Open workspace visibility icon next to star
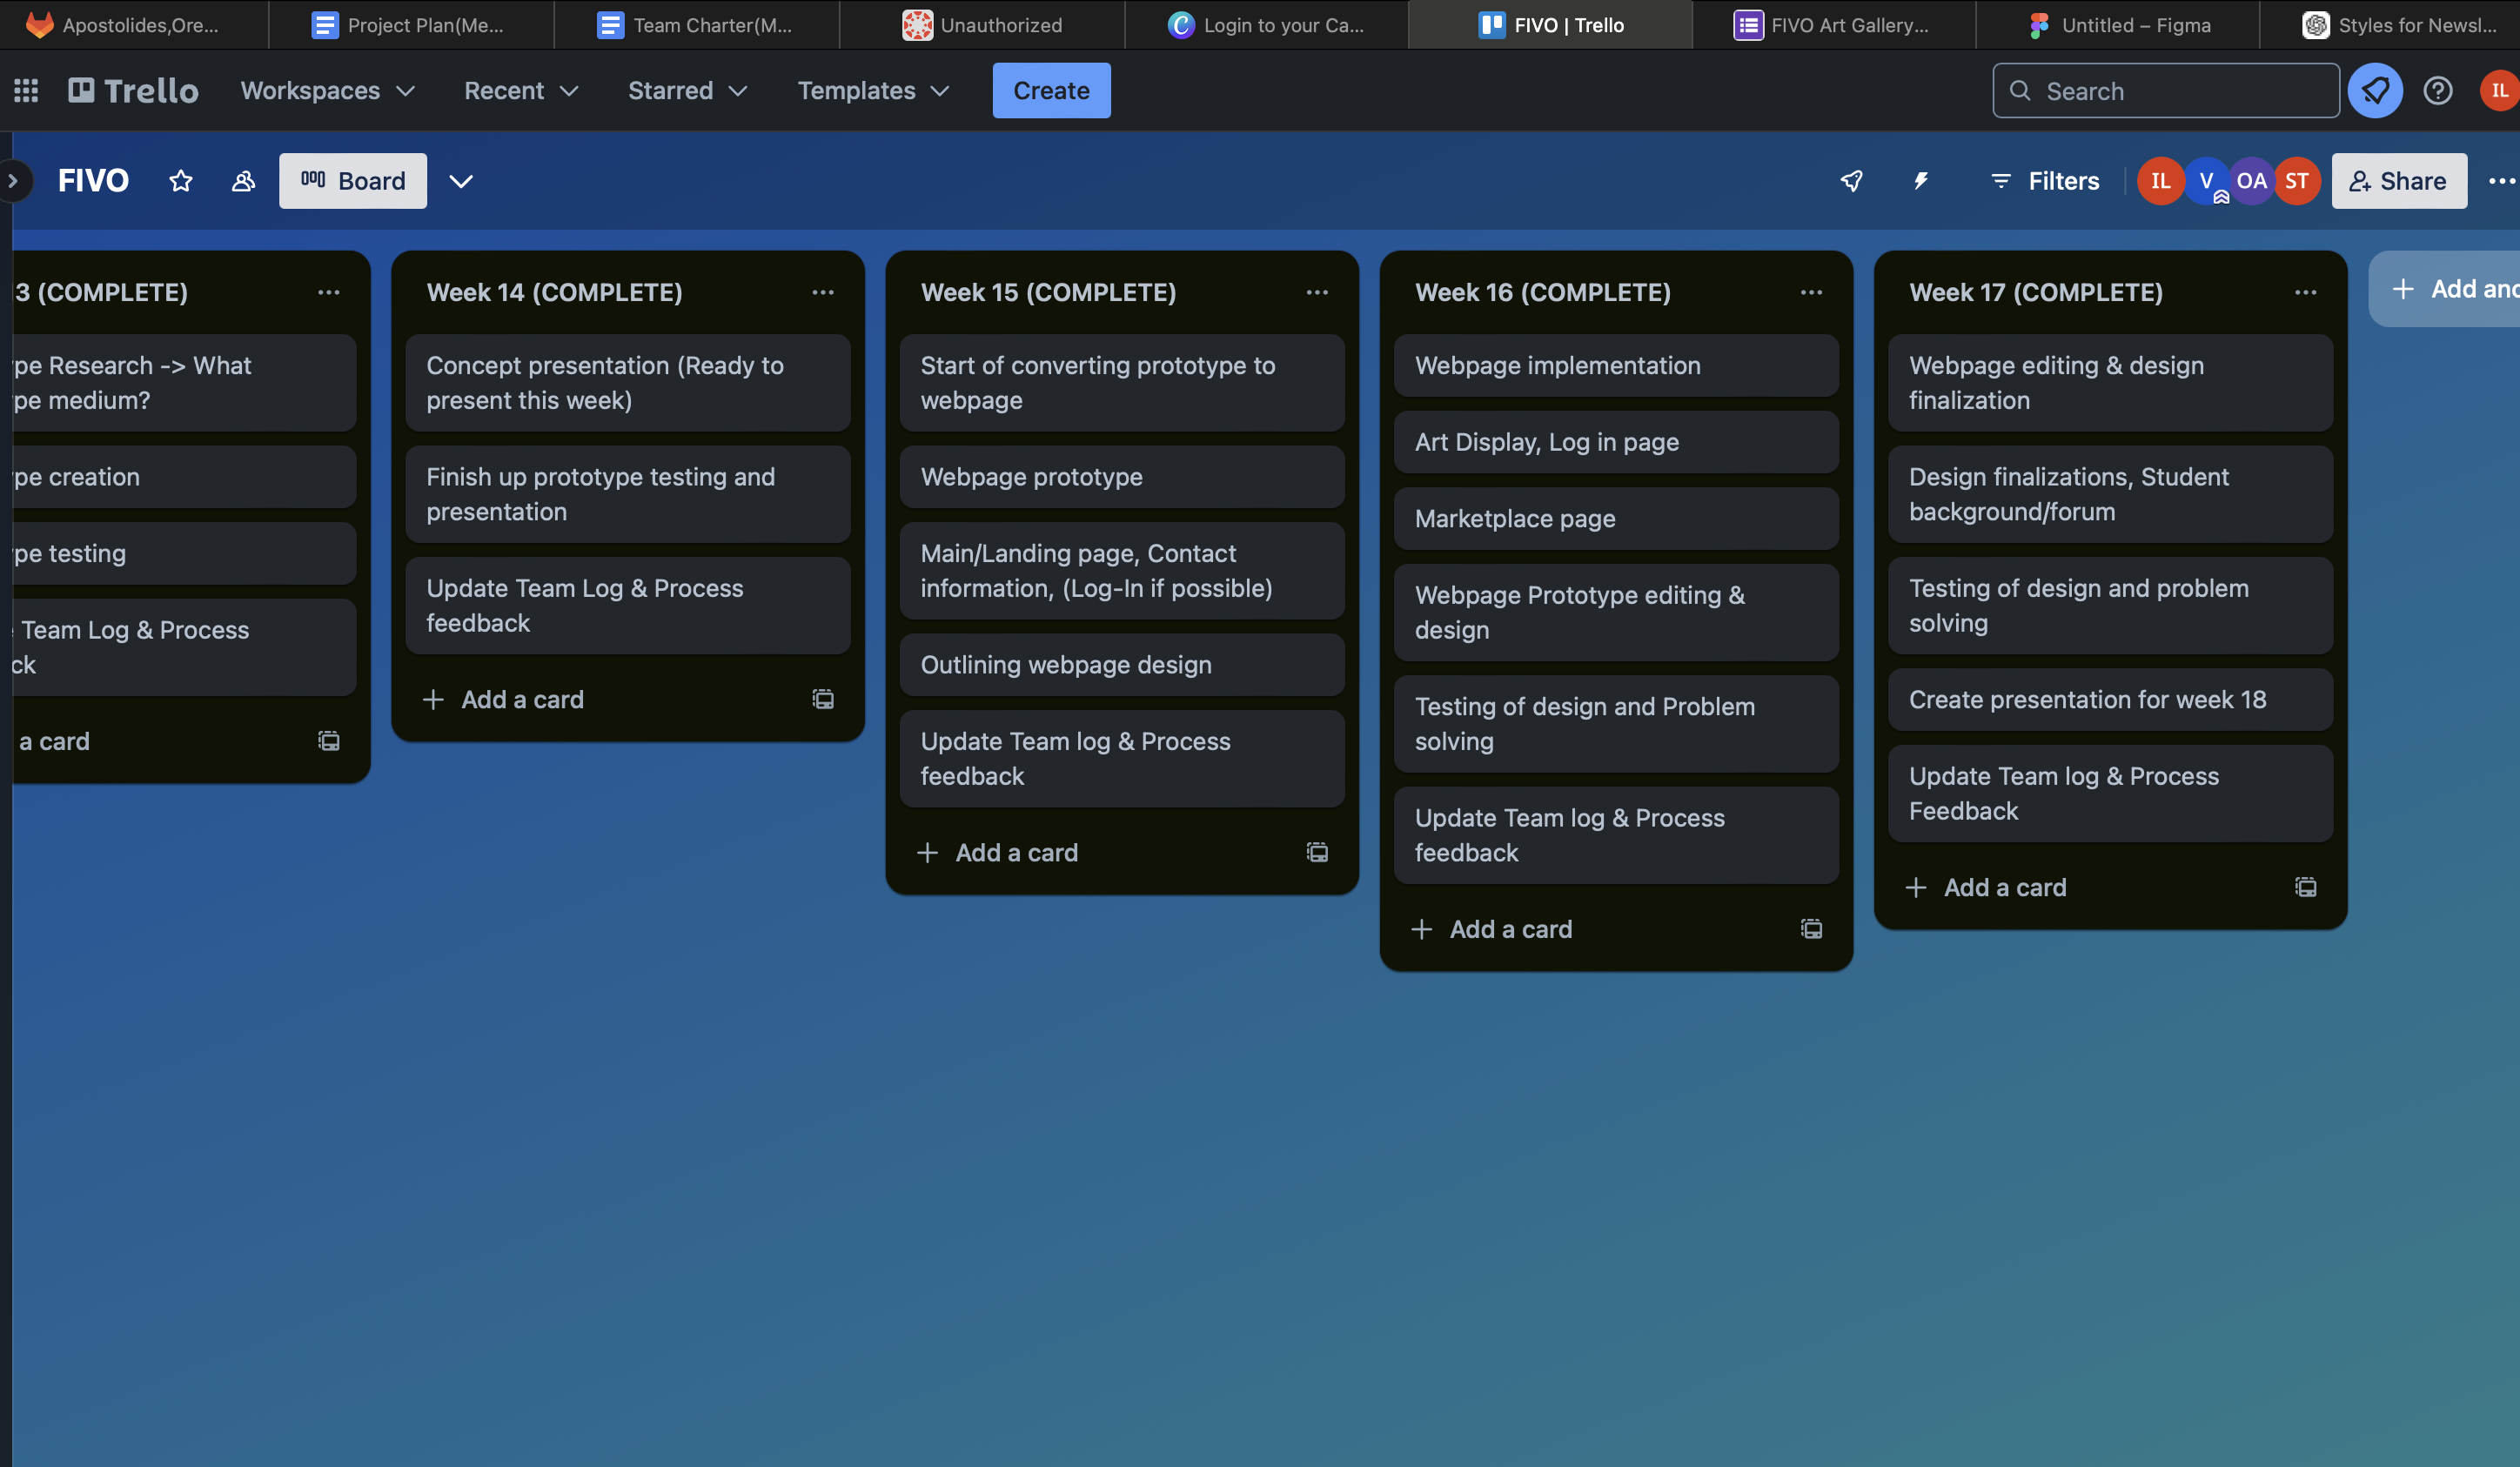 coord(243,181)
